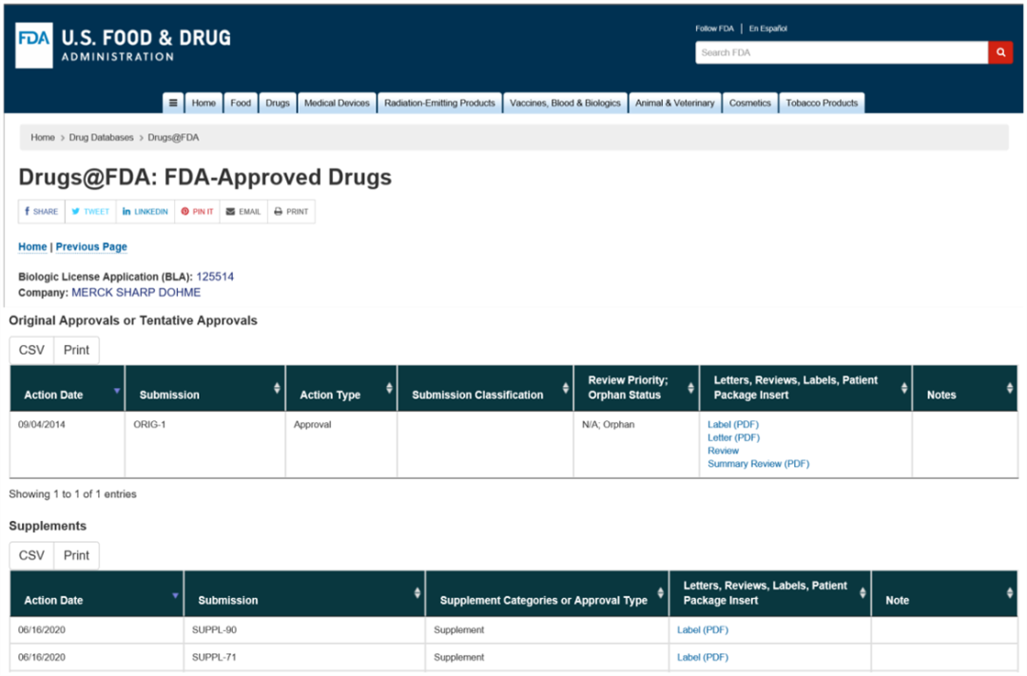
Task: Click the Home link above BLA info
Action: tap(32, 247)
